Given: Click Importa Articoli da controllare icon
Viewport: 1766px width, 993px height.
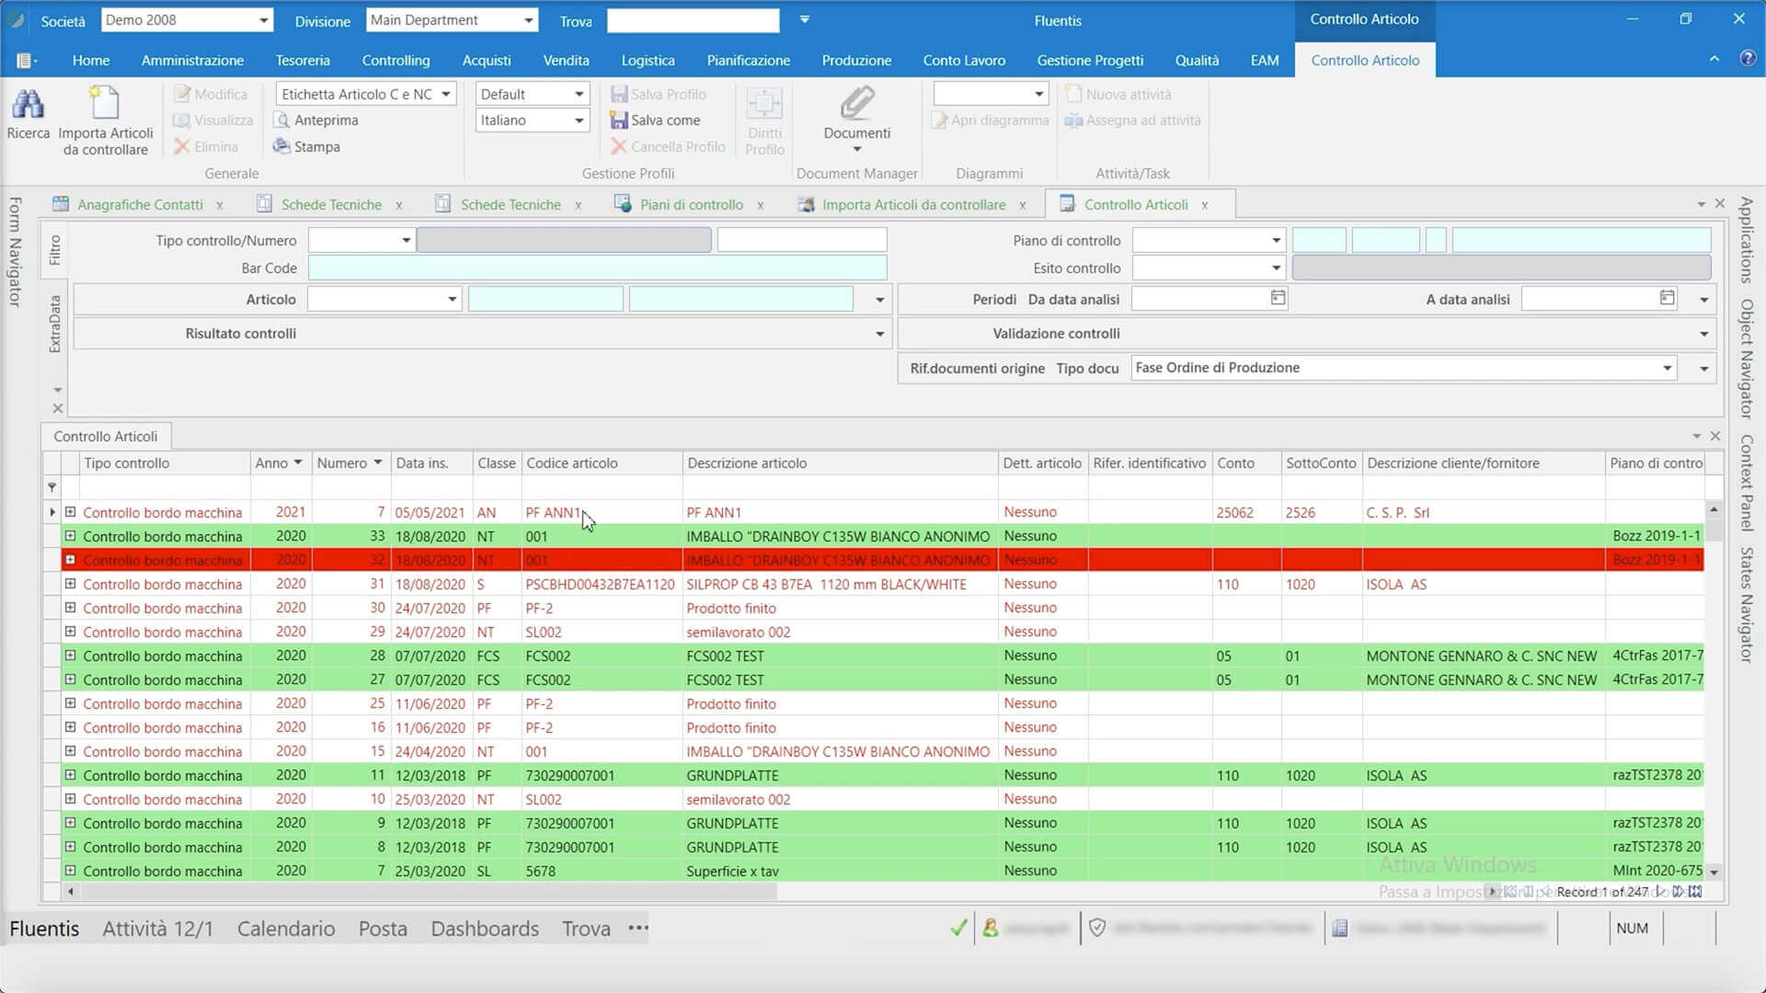Looking at the screenshot, I should (105, 103).
